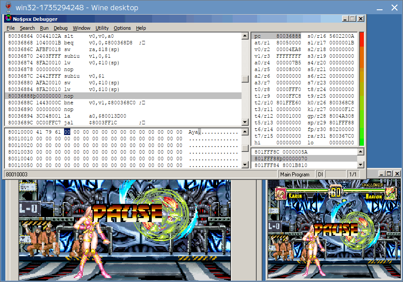Minimize the small game screen window

[x=382, y=174]
